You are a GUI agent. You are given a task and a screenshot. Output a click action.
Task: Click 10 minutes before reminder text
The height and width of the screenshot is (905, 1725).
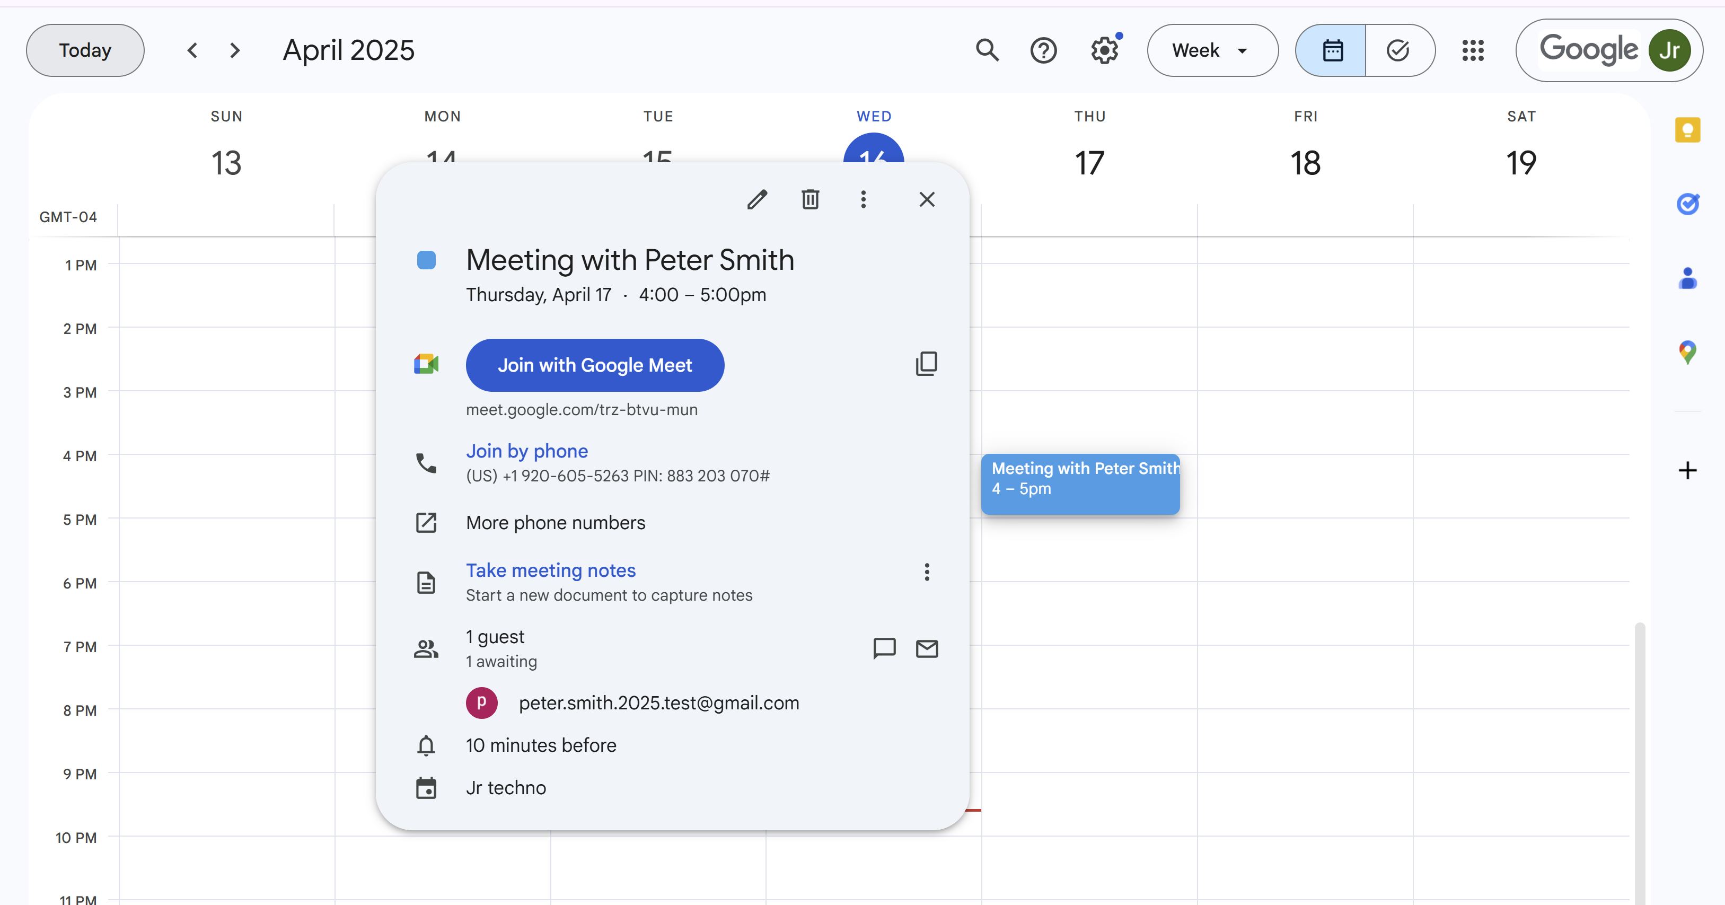click(541, 745)
